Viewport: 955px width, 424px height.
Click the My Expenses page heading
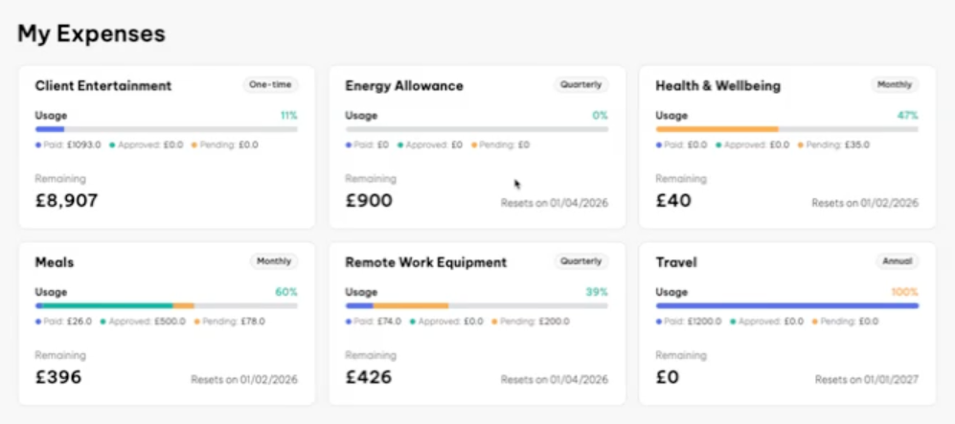click(x=91, y=33)
